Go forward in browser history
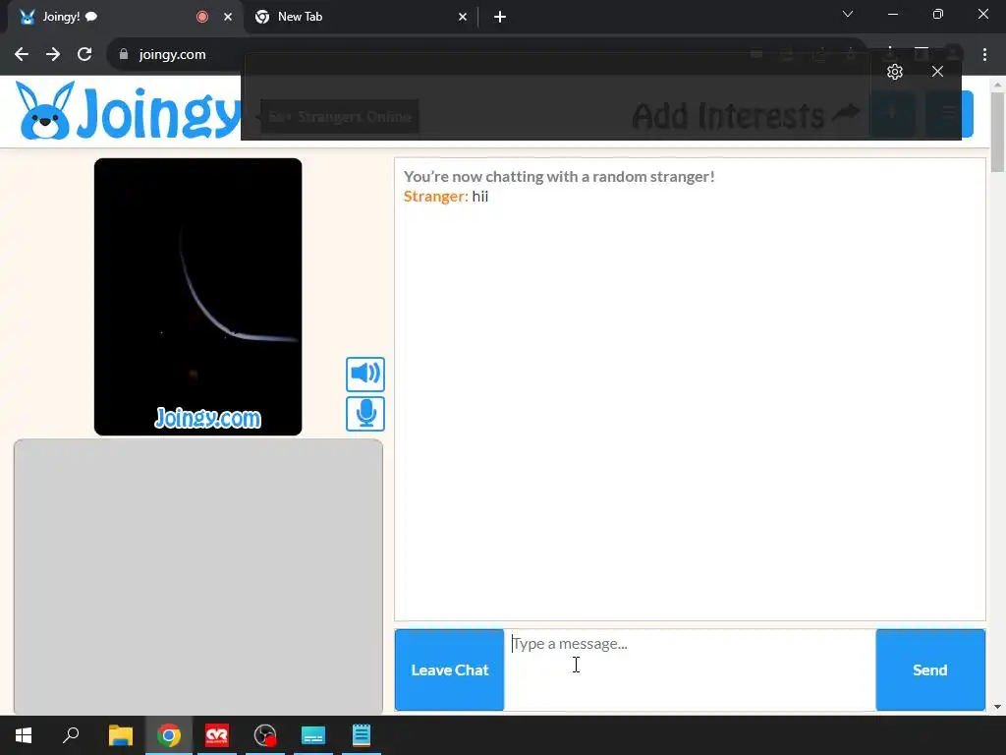Viewport: 1006px width, 755px height. coord(53,54)
